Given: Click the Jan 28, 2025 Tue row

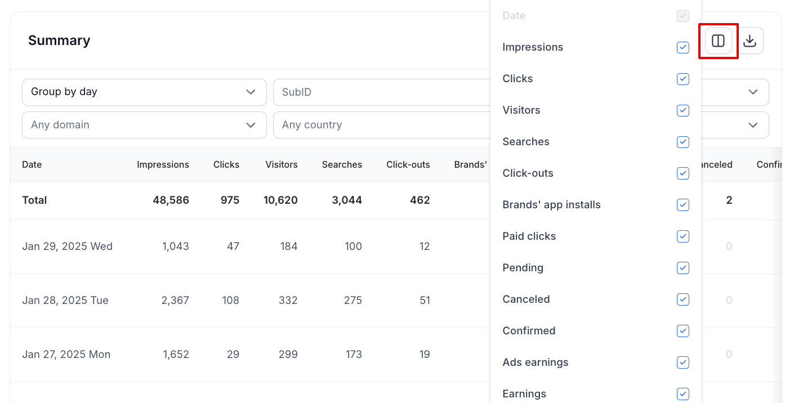Looking at the screenshot, I should [65, 301].
